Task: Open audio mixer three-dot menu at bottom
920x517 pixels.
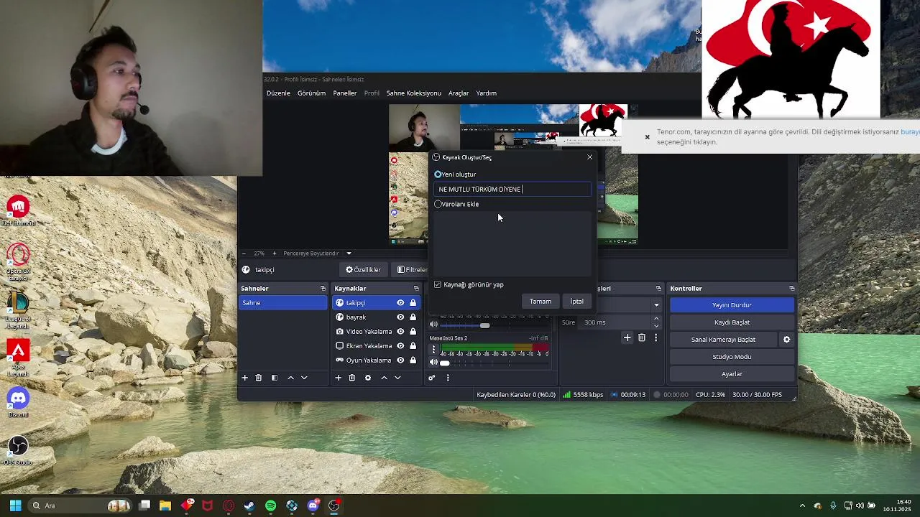Action: [448, 378]
